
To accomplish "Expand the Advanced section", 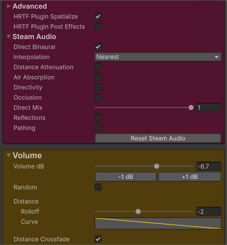I will 9,6.
